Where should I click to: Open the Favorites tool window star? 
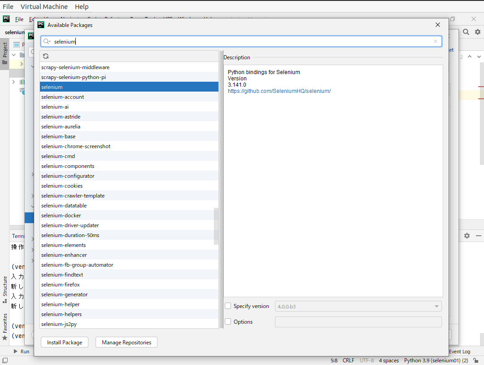click(x=5, y=337)
